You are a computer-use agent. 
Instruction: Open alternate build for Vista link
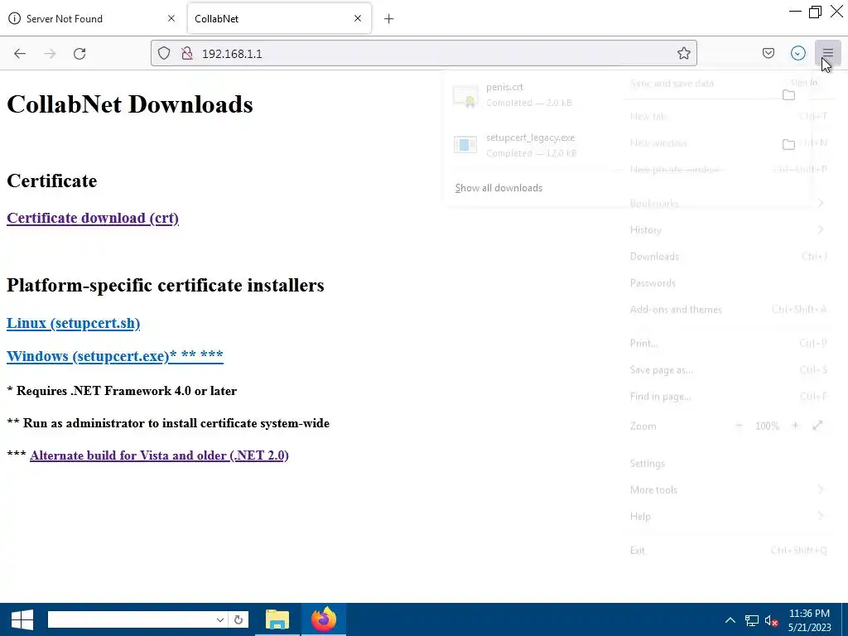click(x=159, y=455)
